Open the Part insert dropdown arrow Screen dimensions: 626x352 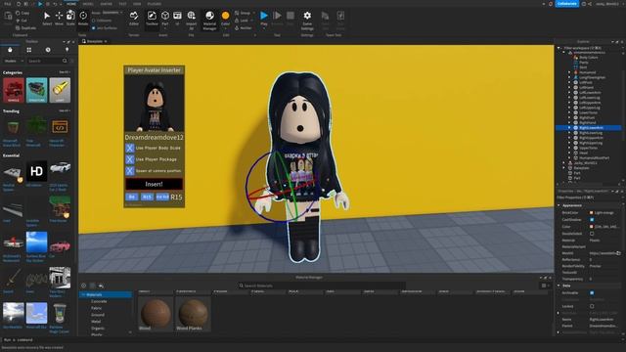[x=165, y=28]
